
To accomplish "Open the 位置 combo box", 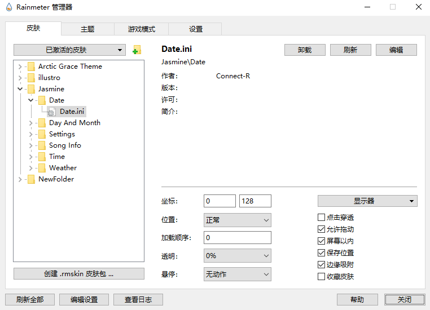I will tap(237, 220).
